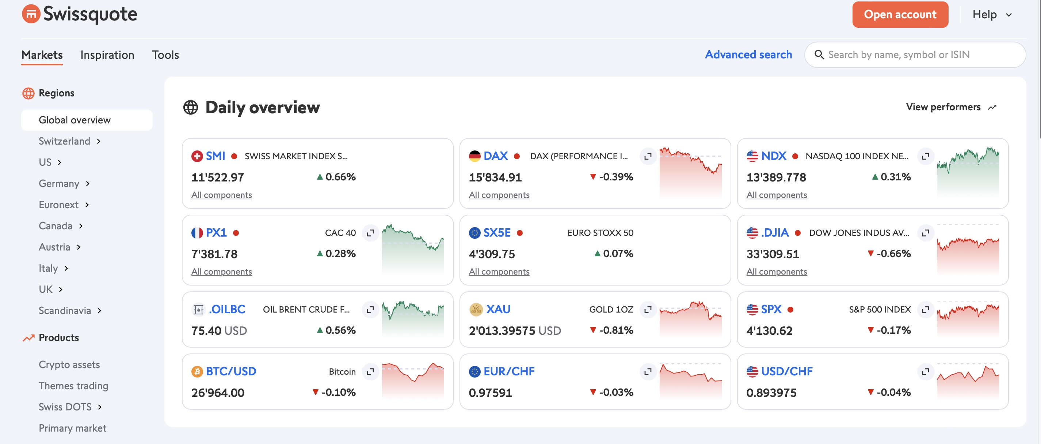Open the EUR/CHF pair link
Screen dimensions: 1041x444
pos(509,372)
